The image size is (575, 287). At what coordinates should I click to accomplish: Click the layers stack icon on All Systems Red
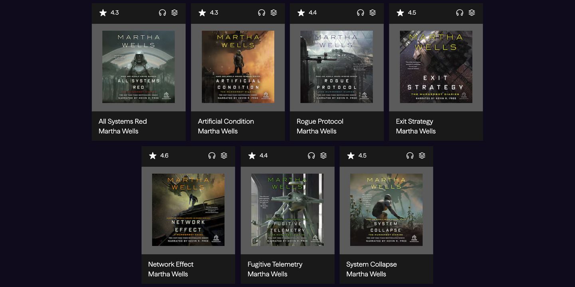point(174,13)
